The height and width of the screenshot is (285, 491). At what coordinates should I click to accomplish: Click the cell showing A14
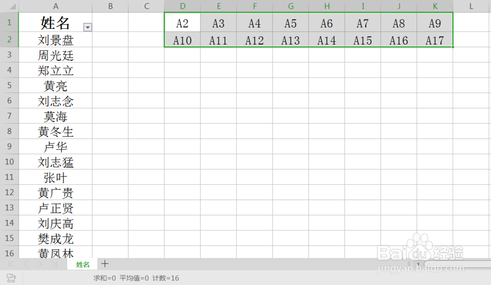point(327,40)
